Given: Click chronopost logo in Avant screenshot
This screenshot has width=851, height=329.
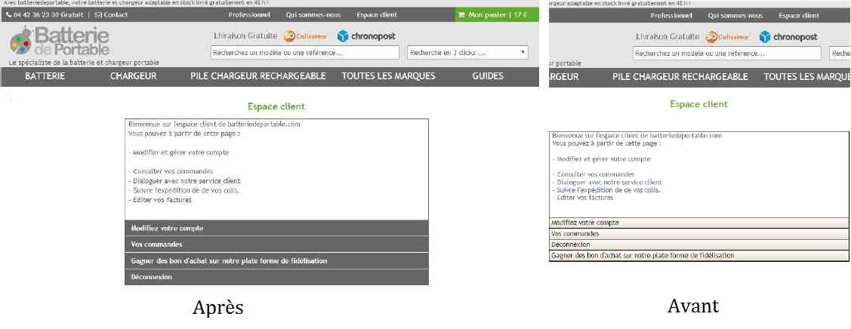Looking at the screenshot, I should (788, 37).
